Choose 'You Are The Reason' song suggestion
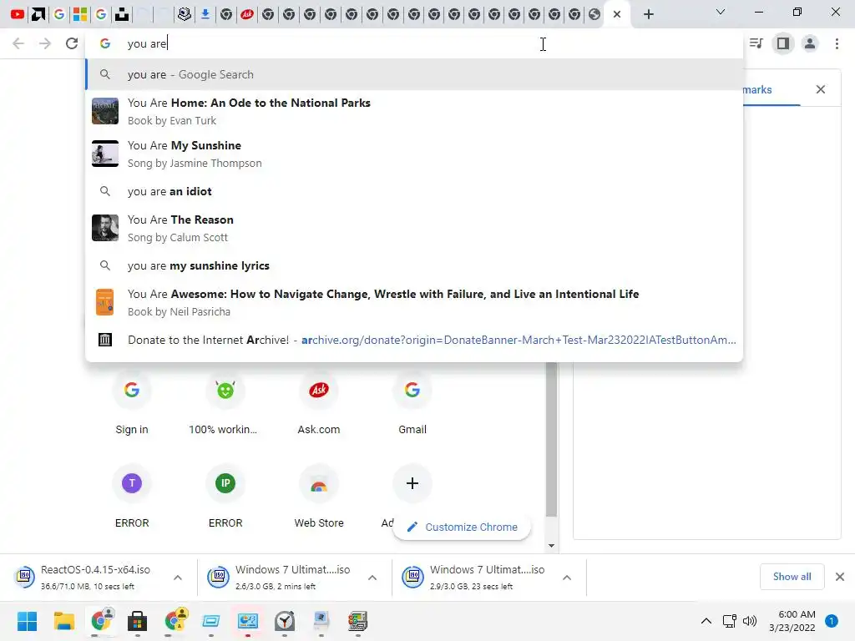 414,228
